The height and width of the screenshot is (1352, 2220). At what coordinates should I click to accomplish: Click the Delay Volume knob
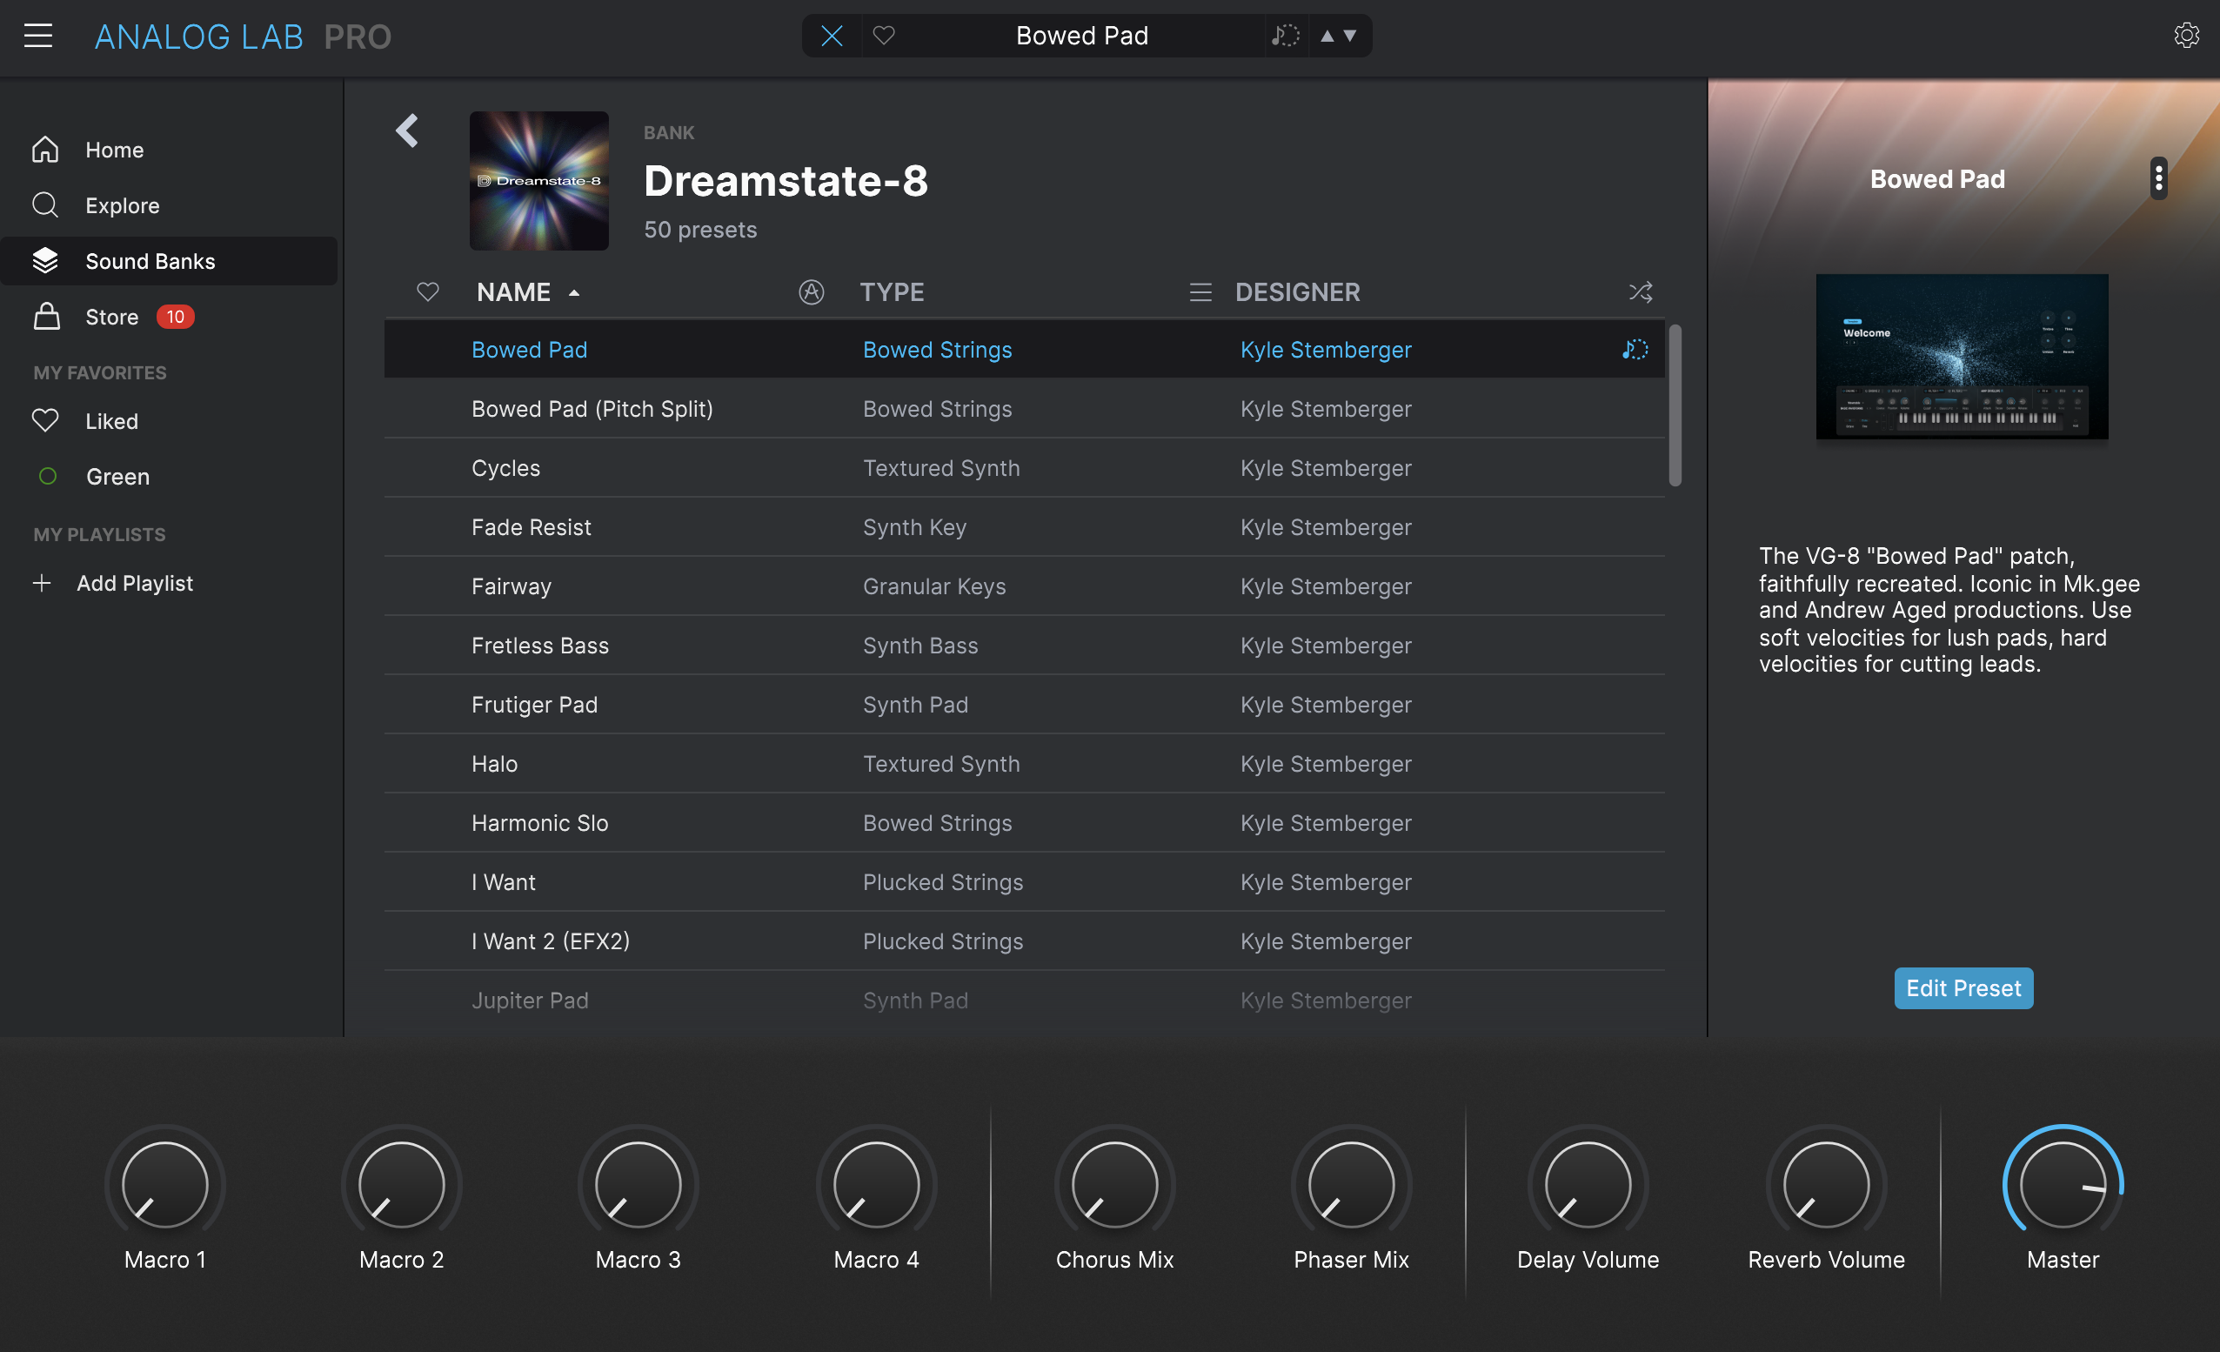[1588, 1184]
